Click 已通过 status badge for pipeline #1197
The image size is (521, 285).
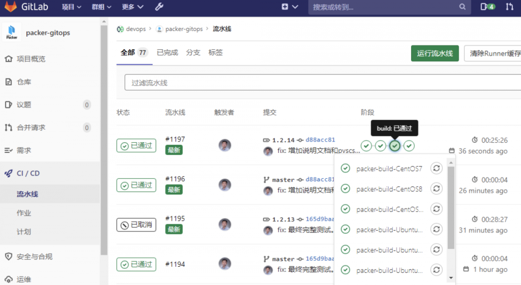click(136, 146)
